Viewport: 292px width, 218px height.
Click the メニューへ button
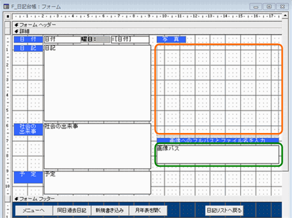[34, 210]
